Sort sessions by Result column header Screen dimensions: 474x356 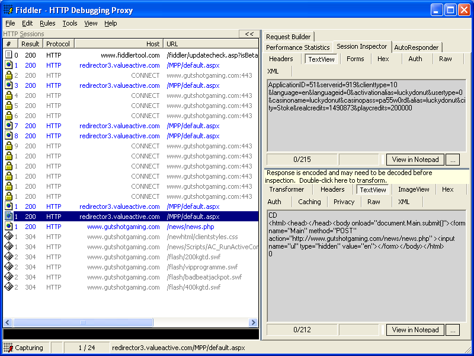[x=31, y=43]
